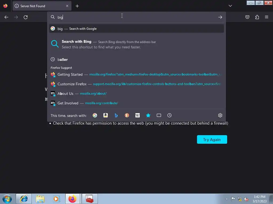Search this time with Google icon
The width and height of the screenshot is (273, 204).
[95, 115]
